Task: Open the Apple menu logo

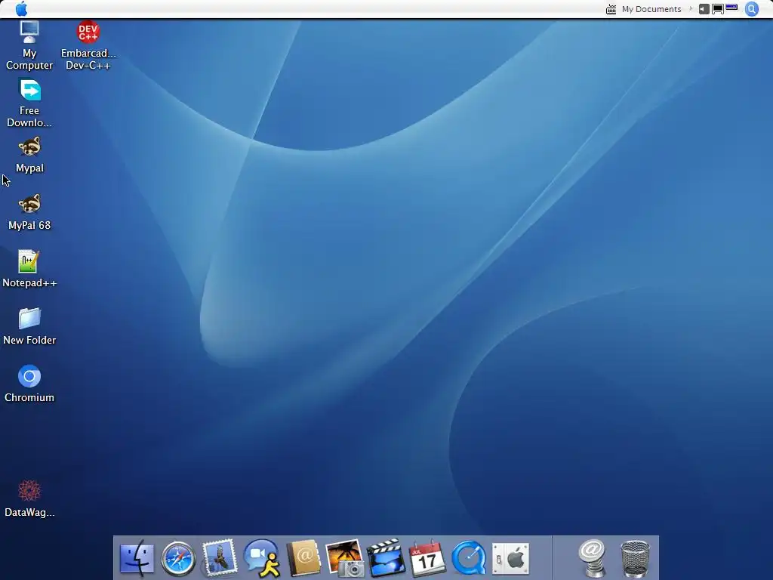Action: 22,9
